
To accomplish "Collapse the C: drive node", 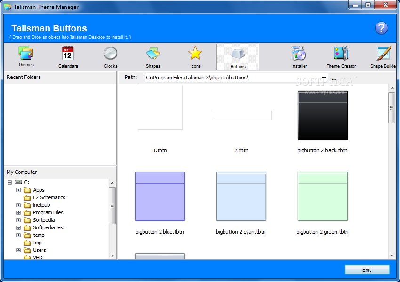I will coord(10,182).
